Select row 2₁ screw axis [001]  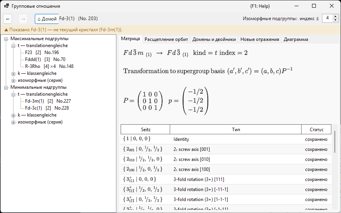click(226, 149)
